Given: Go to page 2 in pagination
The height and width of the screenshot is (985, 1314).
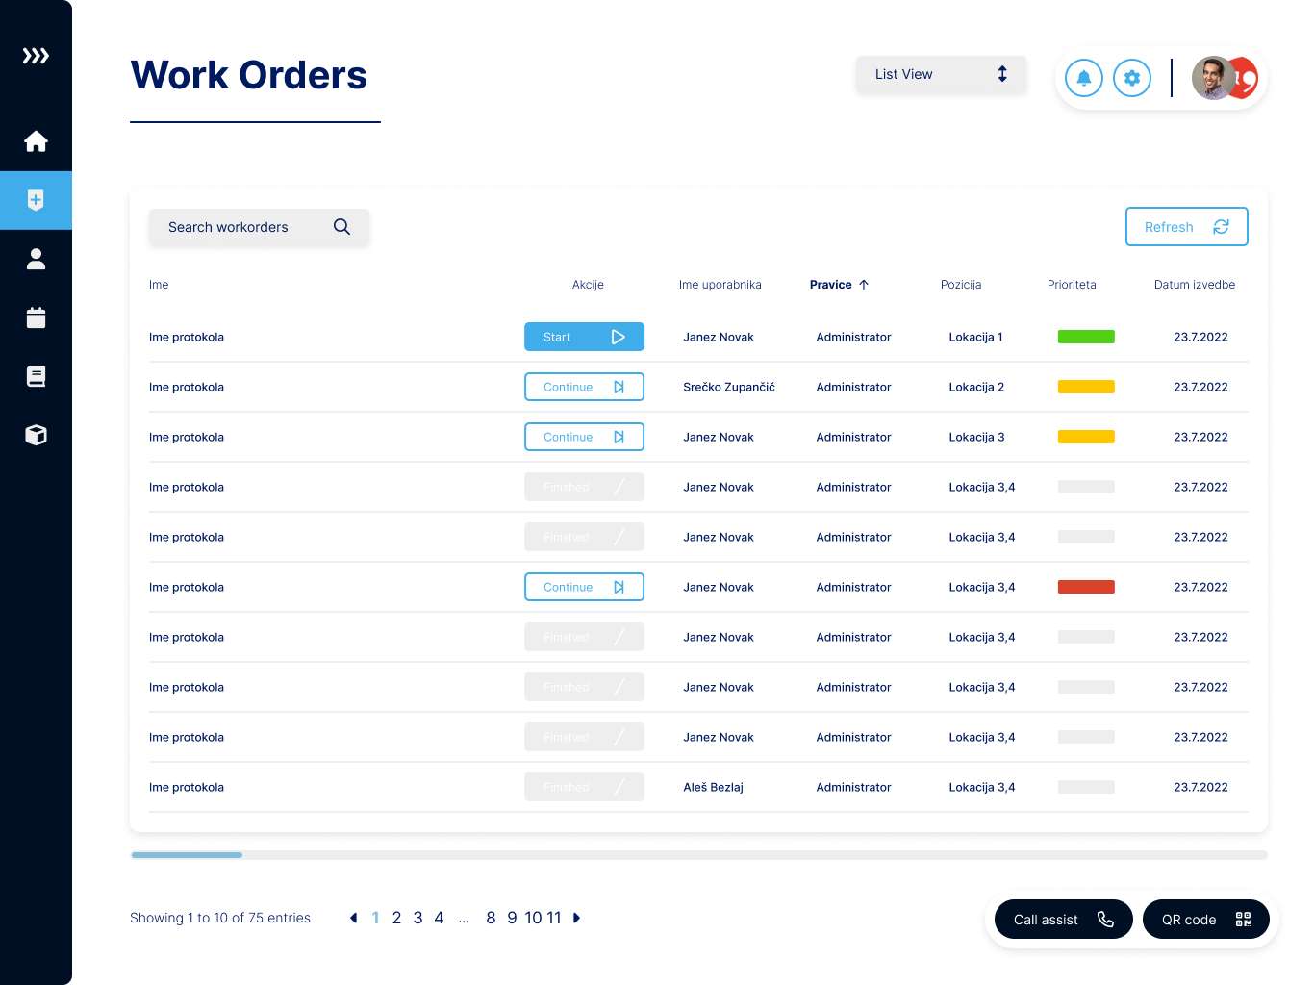Looking at the screenshot, I should pos(396,918).
